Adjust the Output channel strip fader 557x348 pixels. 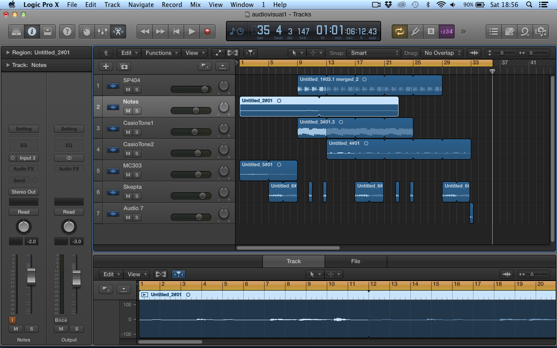[x=76, y=278]
